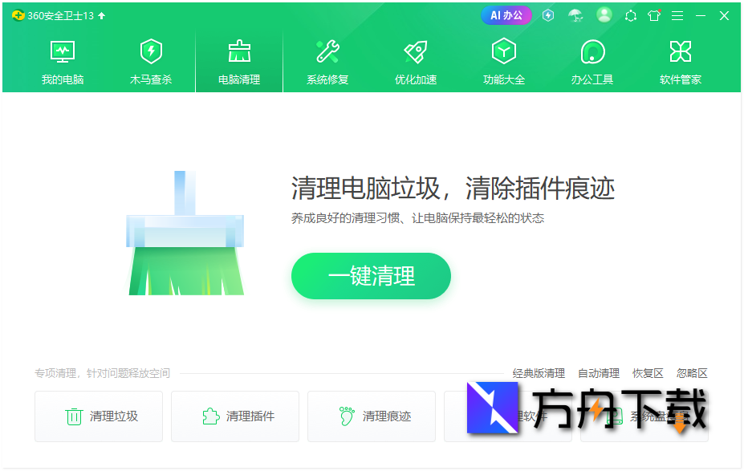Open the 办公工具 headset icon

(x=592, y=51)
